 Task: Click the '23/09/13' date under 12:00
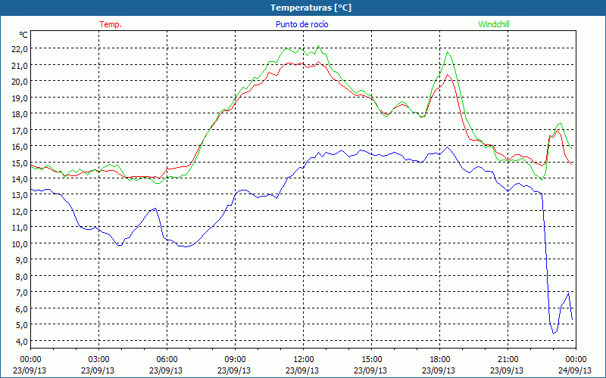[302, 370]
